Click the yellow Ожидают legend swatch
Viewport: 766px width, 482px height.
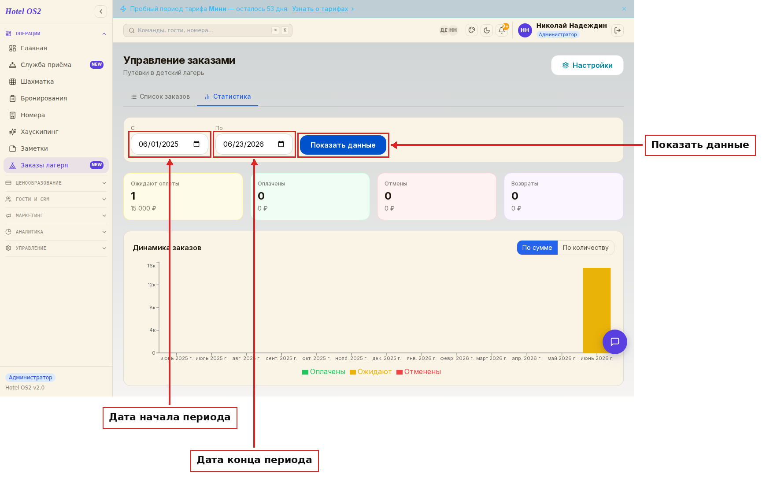(x=352, y=372)
